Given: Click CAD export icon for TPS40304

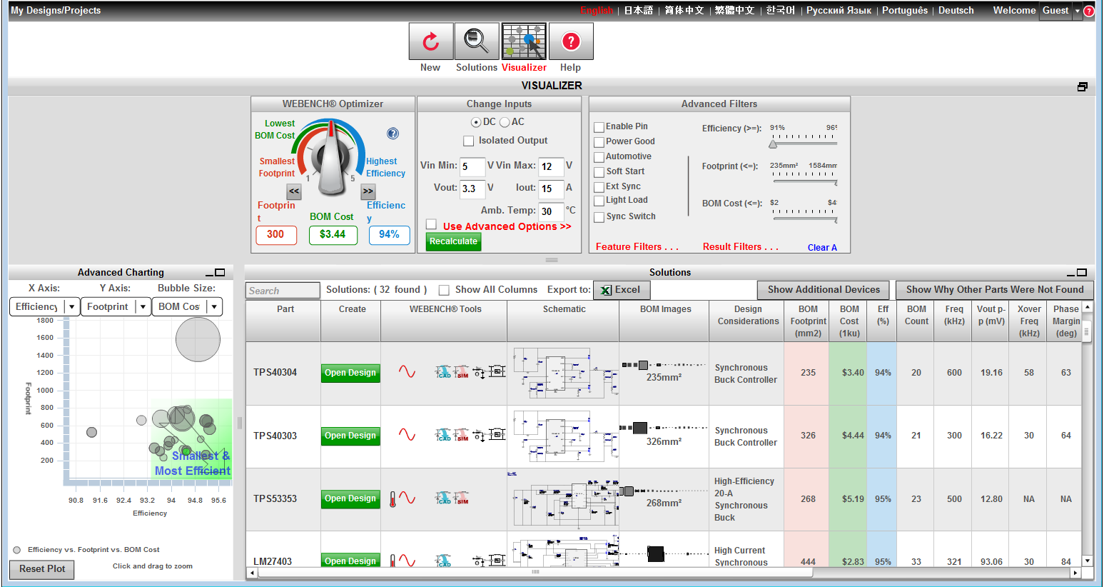Looking at the screenshot, I should (x=444, y=372).
